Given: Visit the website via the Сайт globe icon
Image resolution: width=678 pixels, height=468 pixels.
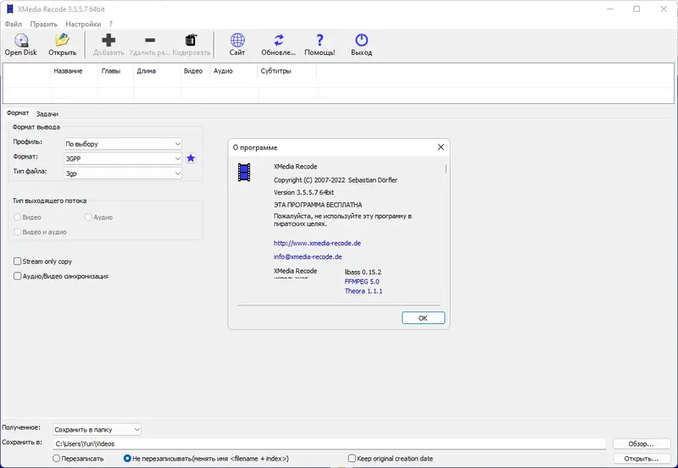Looking at the screenshot, I should [x=237, y=40].
